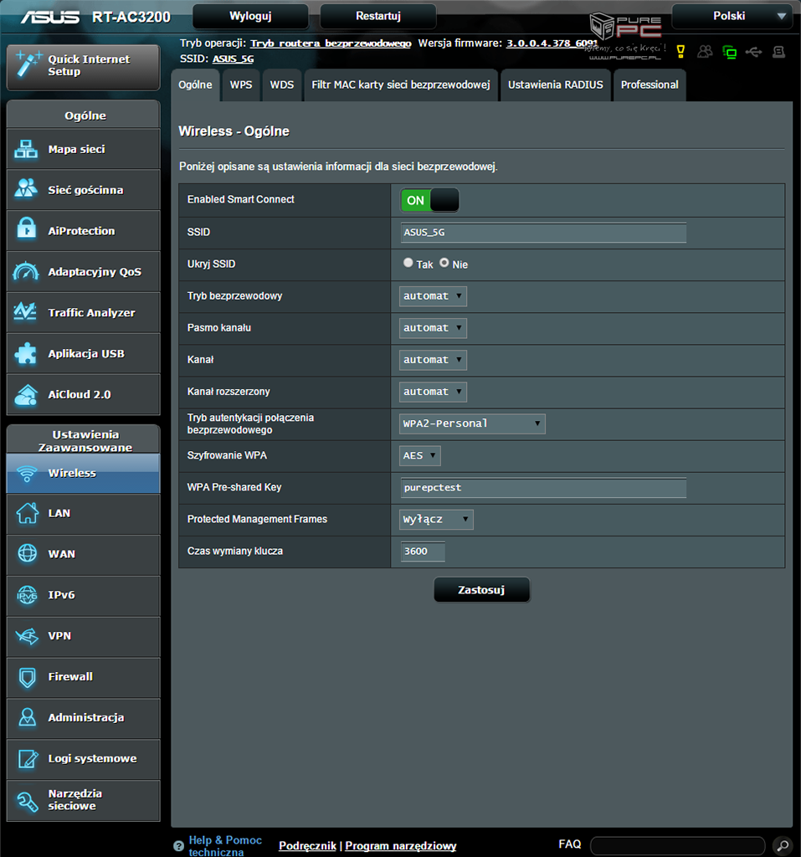Image resolution: width=801 pixels, height=857 pixels.
Task: Click the USB status icon in header
Action: (753, 52)
